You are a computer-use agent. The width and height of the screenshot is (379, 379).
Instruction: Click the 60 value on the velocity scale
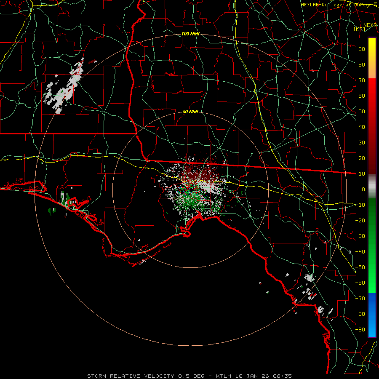tap(362, 96)
